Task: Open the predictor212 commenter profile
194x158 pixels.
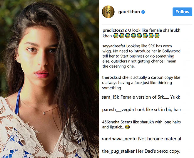Action: 115,30
